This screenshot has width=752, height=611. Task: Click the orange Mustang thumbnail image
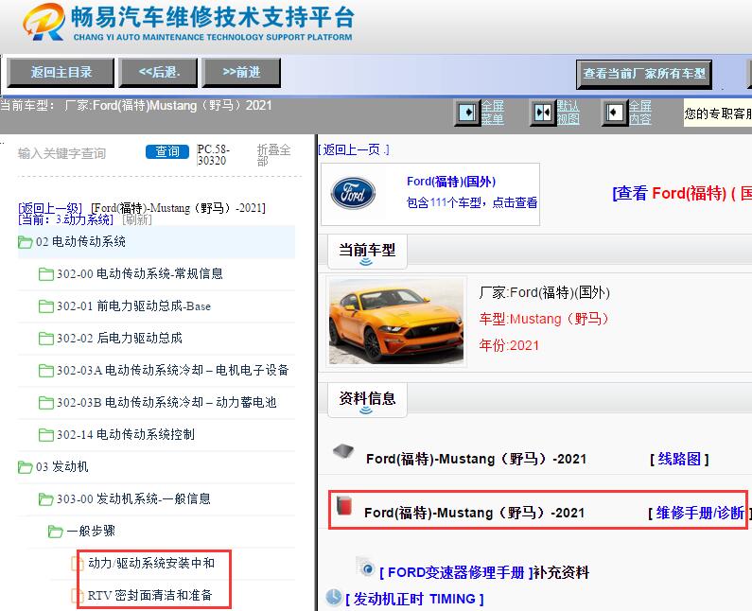point(396,322)
